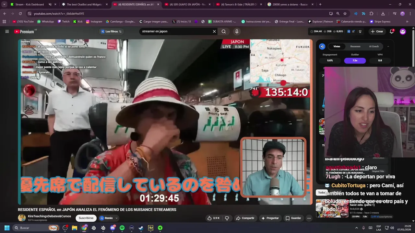Viewport: 415px width, 233px height.
Task: Open the Windows Start menu
Action: click(6, 228)
